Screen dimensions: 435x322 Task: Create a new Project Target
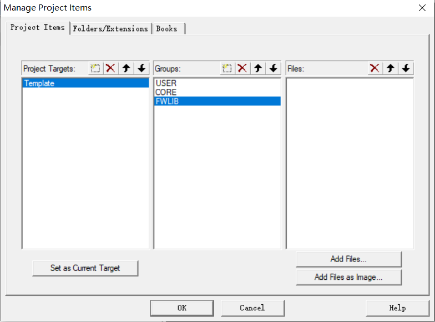[x=95, y=68]
